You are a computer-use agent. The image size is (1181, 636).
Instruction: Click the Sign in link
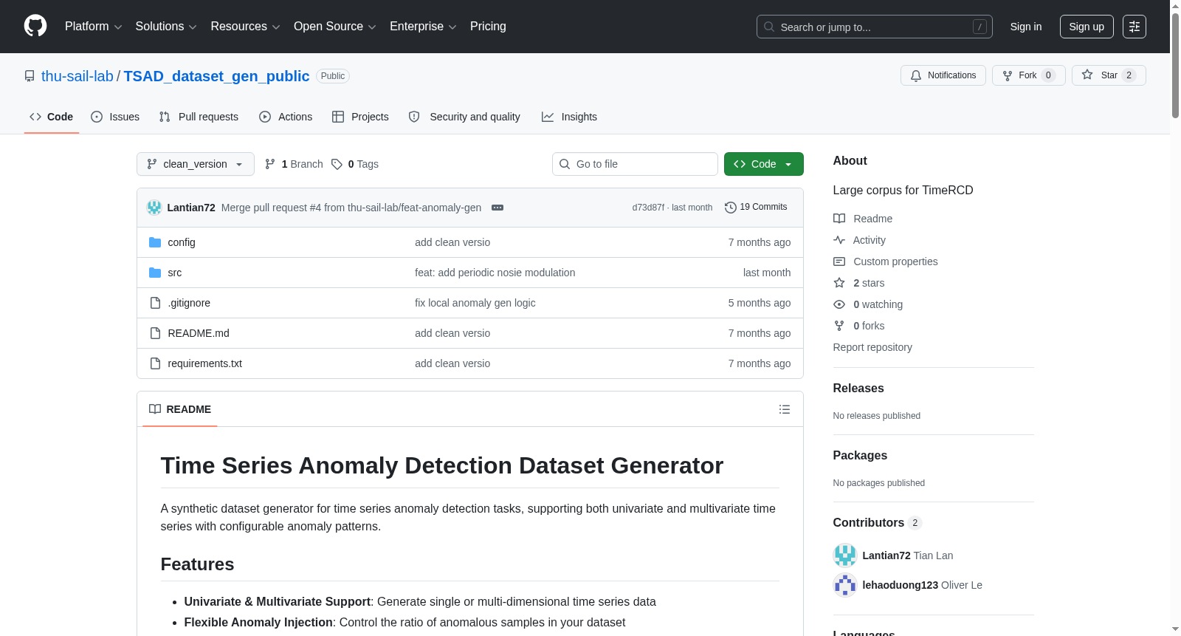1026,27
